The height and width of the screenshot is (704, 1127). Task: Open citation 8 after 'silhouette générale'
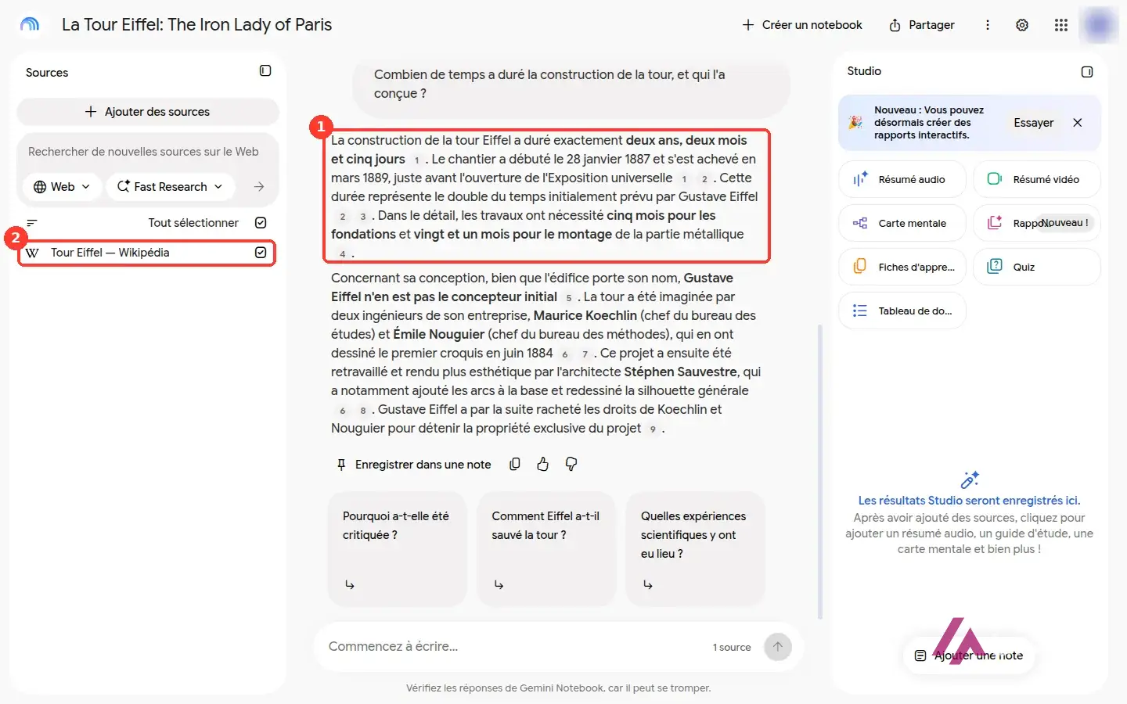tap(362, 411)
